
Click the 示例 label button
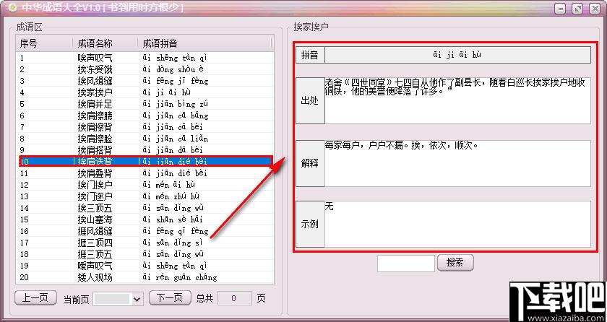tap(310, 225)
